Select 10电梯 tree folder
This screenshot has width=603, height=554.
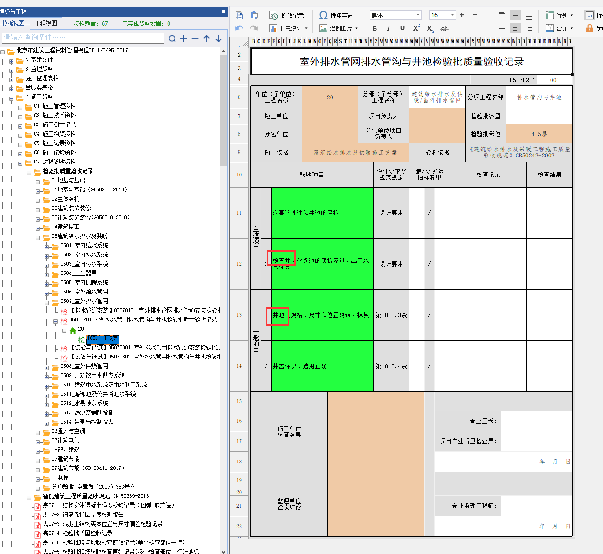60,477
